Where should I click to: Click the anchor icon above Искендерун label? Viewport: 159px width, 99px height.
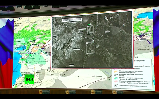[23, 49]
